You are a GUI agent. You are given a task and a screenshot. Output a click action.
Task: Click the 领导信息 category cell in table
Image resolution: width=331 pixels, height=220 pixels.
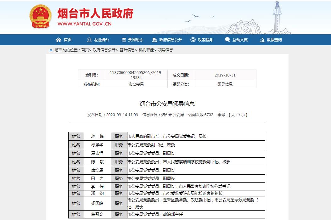point(225,84)
